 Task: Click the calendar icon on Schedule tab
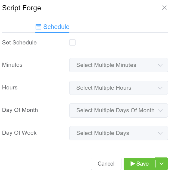39,27
